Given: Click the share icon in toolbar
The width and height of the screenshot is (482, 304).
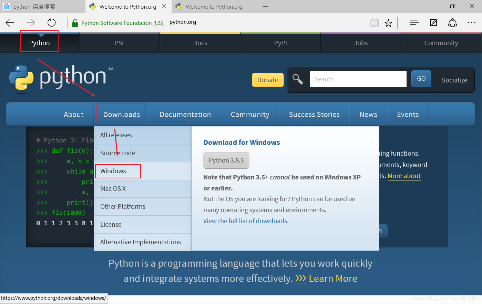Looking at the screenshot, I should 452,23.
